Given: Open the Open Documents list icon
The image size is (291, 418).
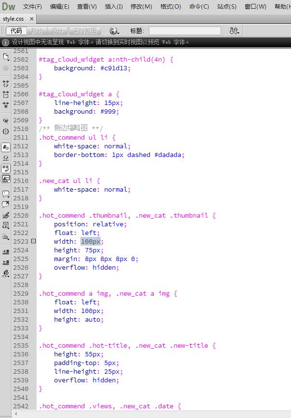Looking at the screenshot, I should coord(6,57).
